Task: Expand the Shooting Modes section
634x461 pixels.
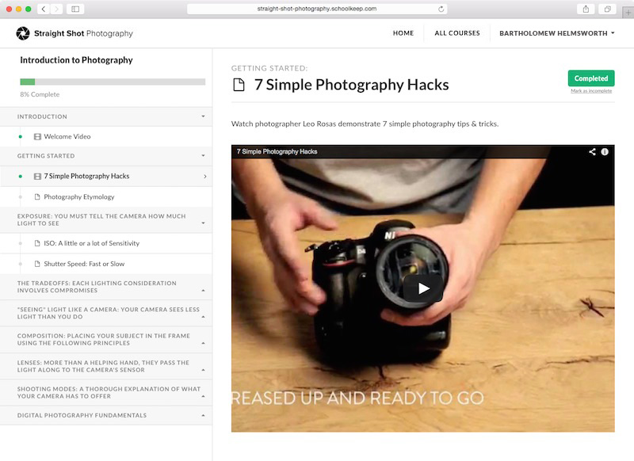Action: (x=203, y=396)
